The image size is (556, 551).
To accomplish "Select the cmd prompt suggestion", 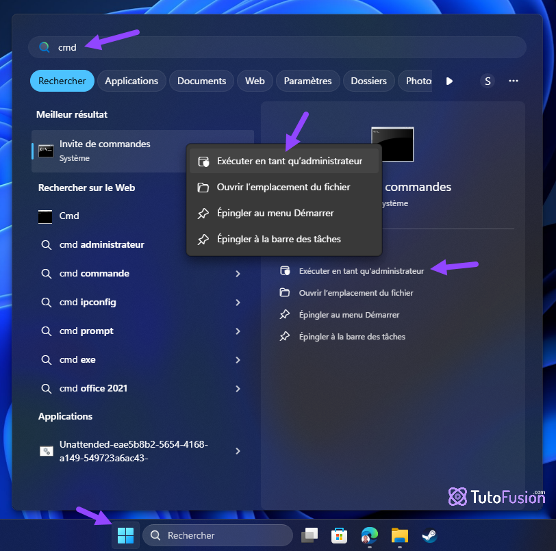I will 134,331.
